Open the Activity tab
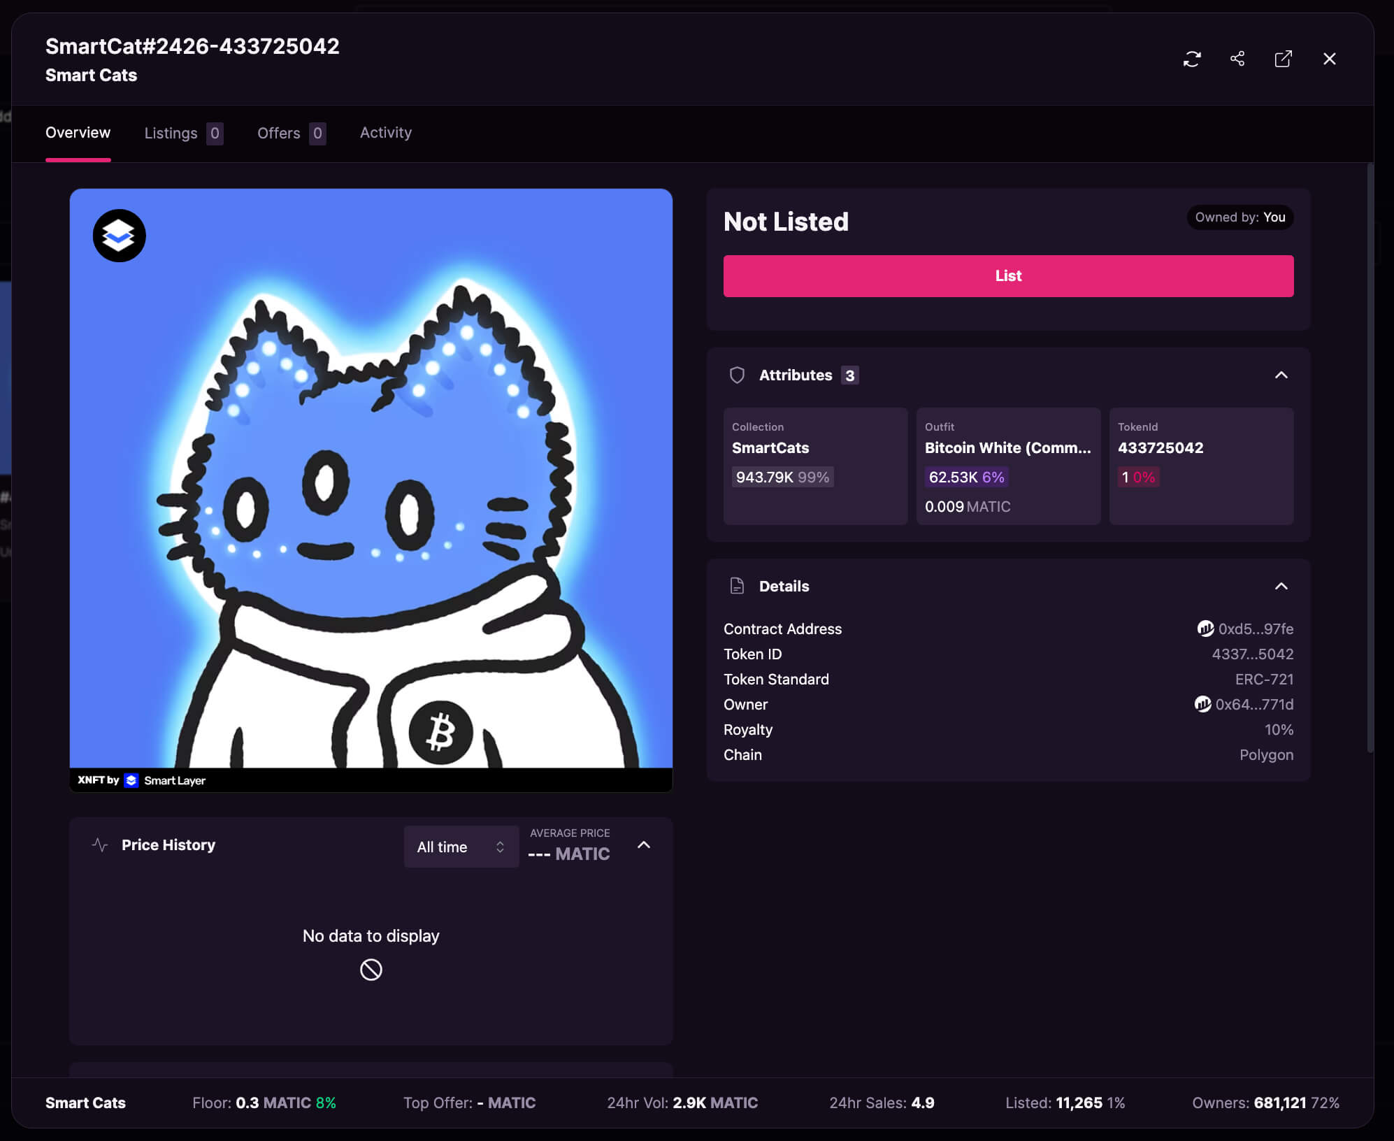The image size is (1394, 1141). (x=385, y=133)
